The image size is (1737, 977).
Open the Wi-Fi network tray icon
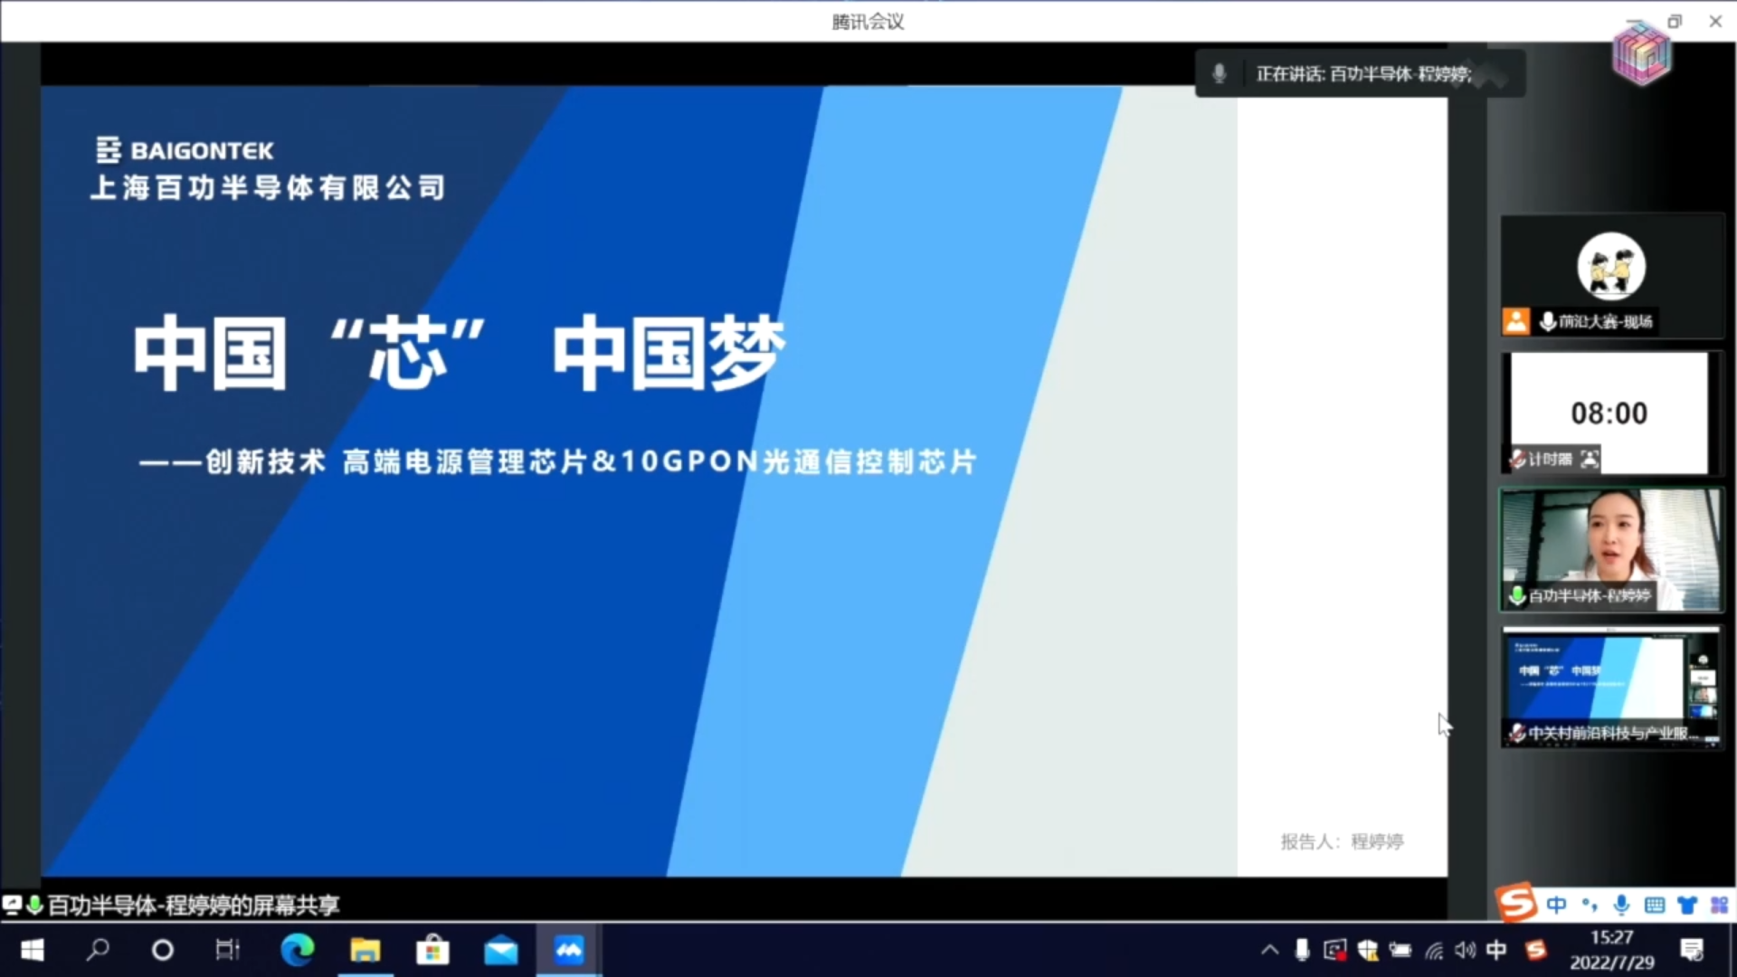pos(1434,950)
